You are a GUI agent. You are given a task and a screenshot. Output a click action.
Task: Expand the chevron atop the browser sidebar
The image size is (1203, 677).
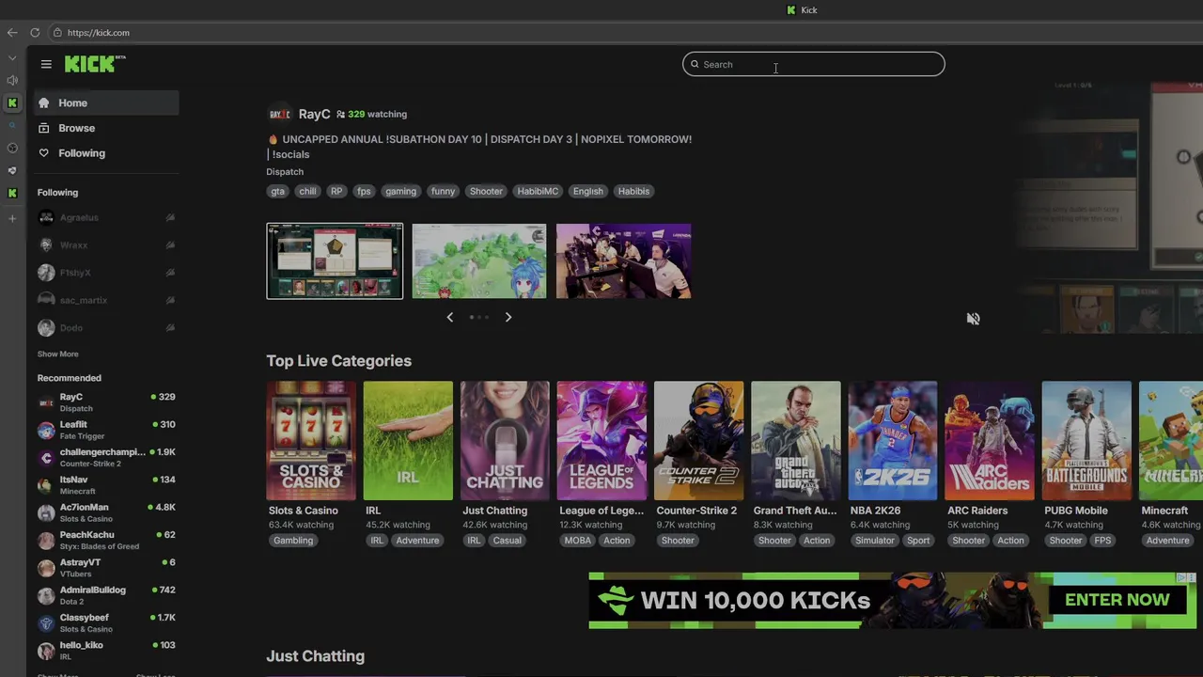12,58
